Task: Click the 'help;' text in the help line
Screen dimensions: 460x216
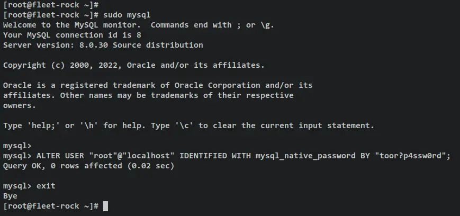Action: click(x=43, y=125)
